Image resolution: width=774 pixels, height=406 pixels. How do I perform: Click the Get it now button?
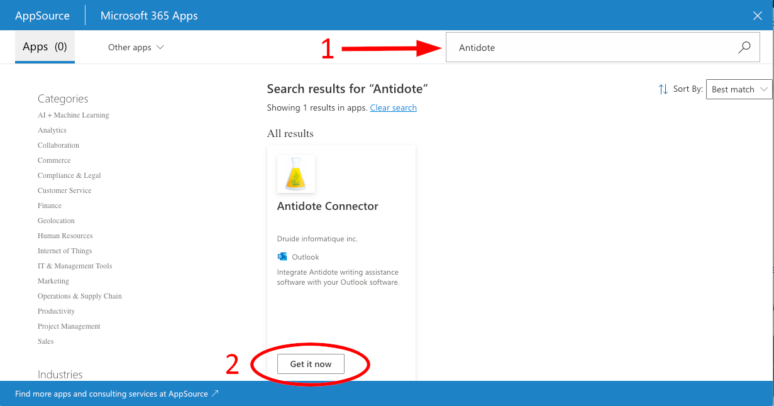(x=311, y=364)
